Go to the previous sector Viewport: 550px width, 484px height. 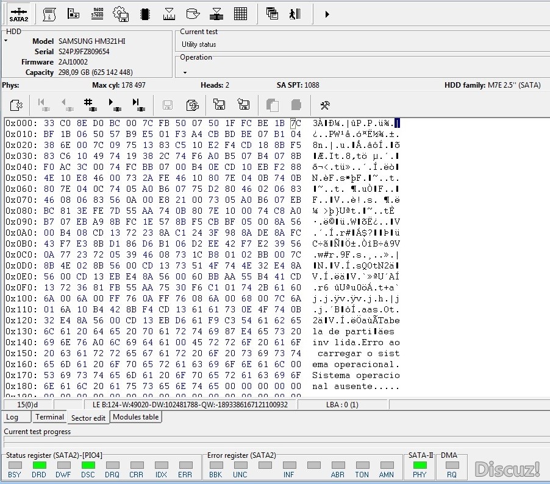click(x=67, y=105)
